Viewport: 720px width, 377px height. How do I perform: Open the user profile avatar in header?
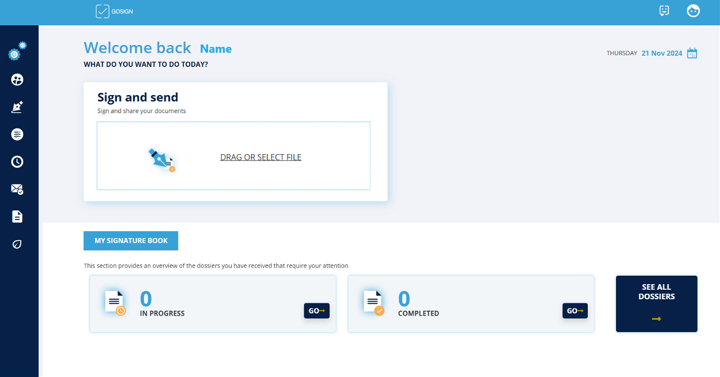click(693, 11)
